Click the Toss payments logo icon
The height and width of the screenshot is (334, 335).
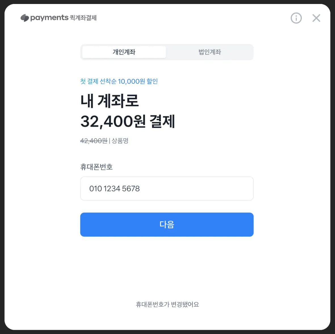[25, 18]
